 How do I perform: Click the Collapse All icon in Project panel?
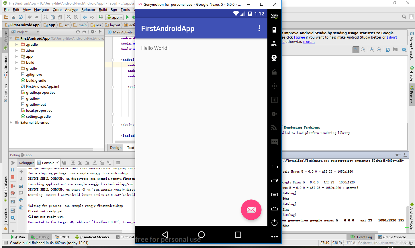84,32
